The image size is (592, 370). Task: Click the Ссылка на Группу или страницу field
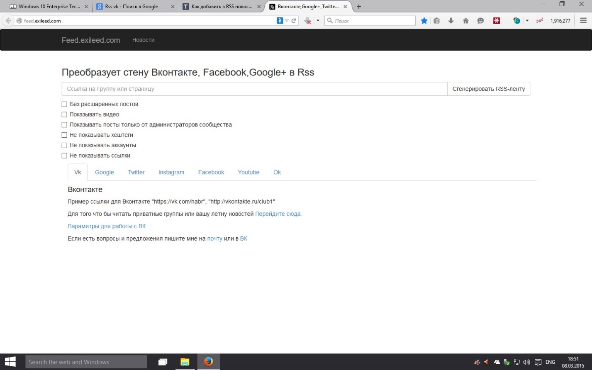(254, 89)
